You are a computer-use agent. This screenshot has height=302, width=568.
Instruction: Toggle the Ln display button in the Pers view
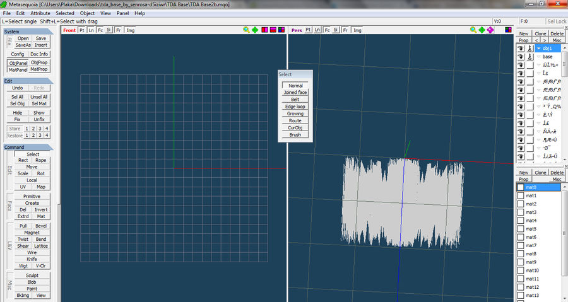(317, 30)
